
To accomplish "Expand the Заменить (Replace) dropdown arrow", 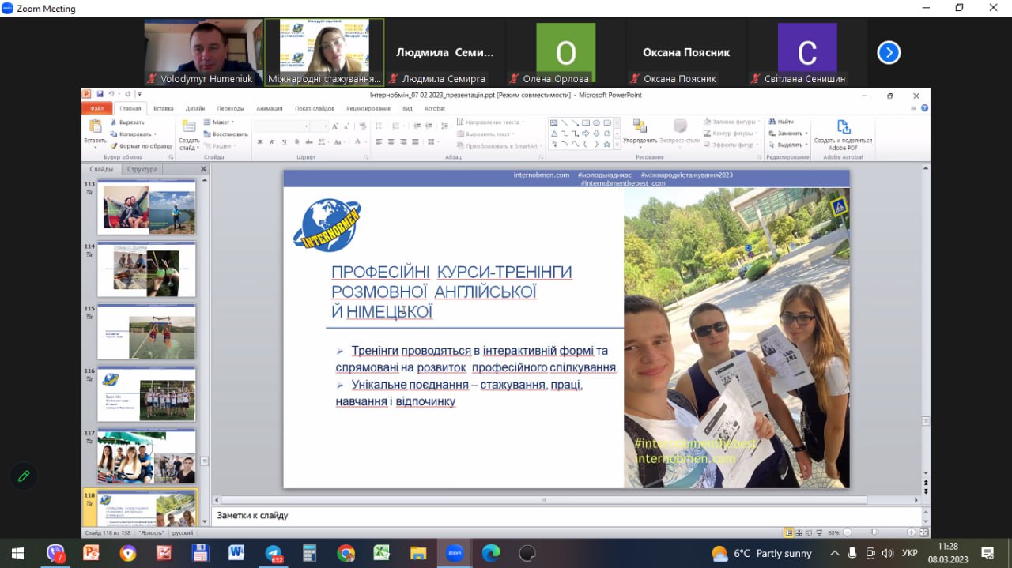I will pos(805,134).
